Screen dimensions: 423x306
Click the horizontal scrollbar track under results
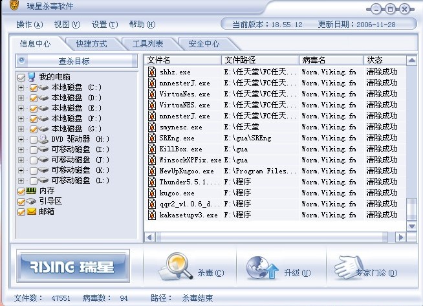[x=272, y=237]
